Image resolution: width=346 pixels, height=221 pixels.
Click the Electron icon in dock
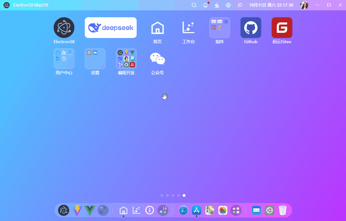coord(64,210)
